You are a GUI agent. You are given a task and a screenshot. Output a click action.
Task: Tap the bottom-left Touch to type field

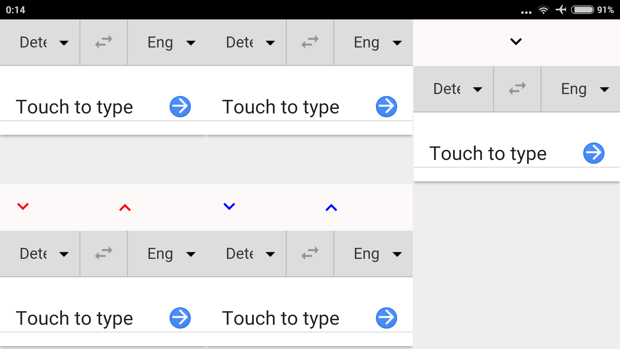pyautogui.click(x=74, y=318)
